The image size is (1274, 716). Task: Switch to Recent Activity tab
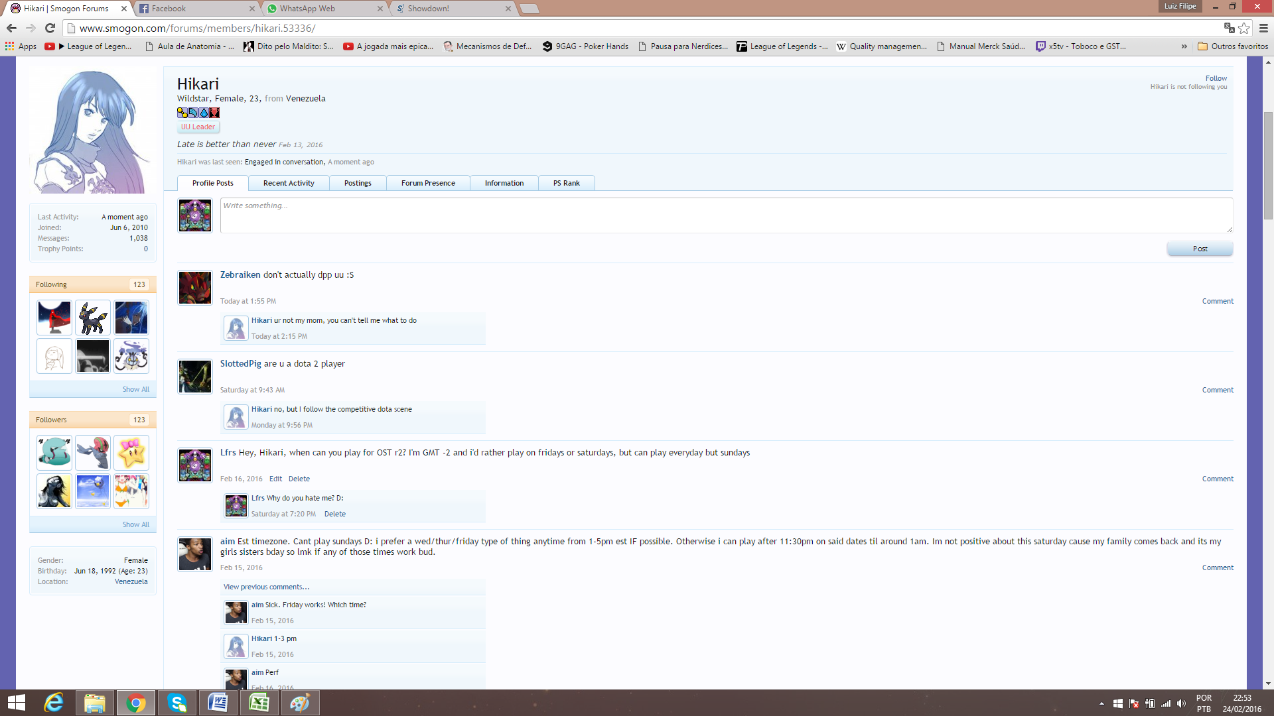pos(289,183)
